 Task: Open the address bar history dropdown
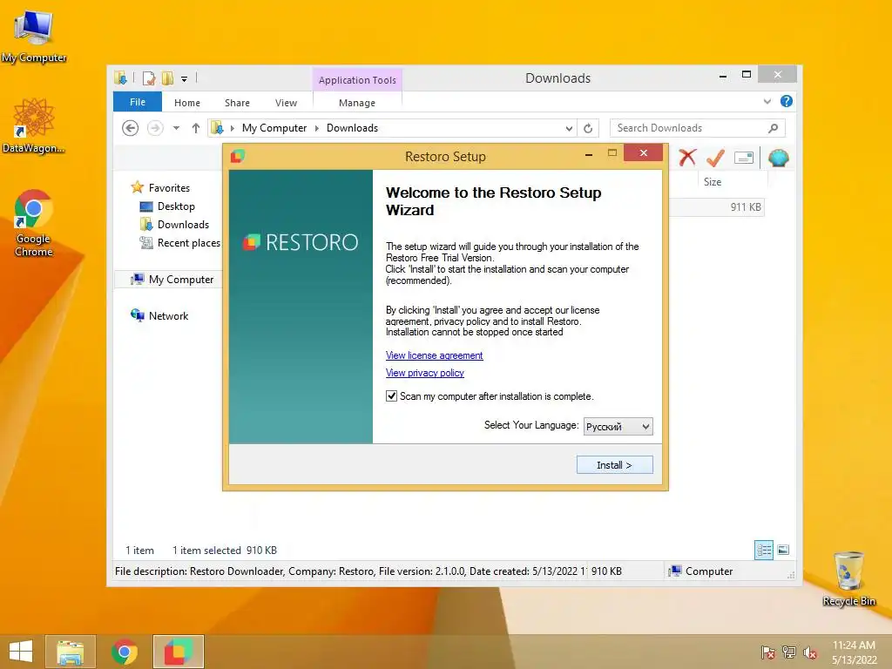[569, 129]
